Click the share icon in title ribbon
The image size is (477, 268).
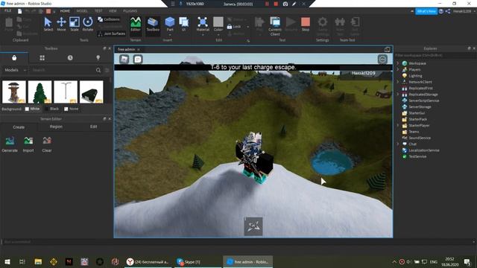point(448,11)
